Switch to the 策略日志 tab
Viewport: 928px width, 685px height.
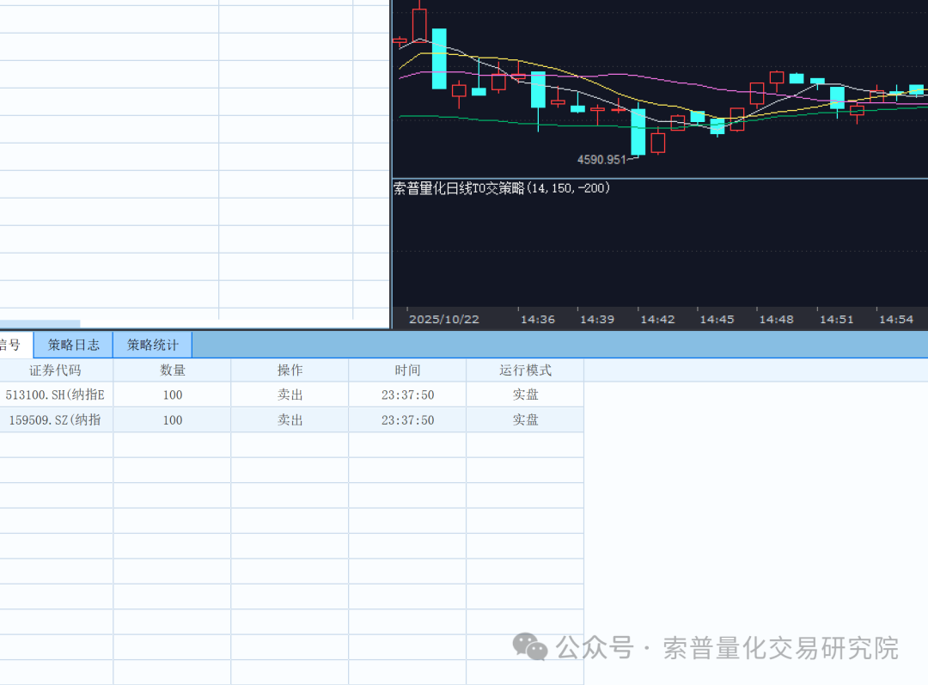pos(71,345)
